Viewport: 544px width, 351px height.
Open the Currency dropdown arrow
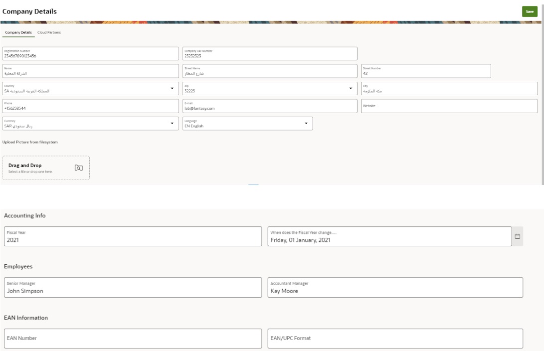(172, 123)
